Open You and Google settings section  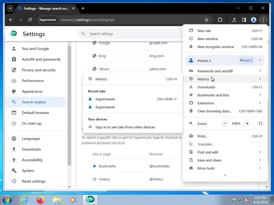[x=35, y=49]
